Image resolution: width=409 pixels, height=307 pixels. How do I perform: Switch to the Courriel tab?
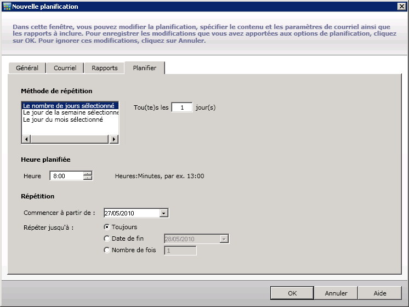click(x=65, y=68)
